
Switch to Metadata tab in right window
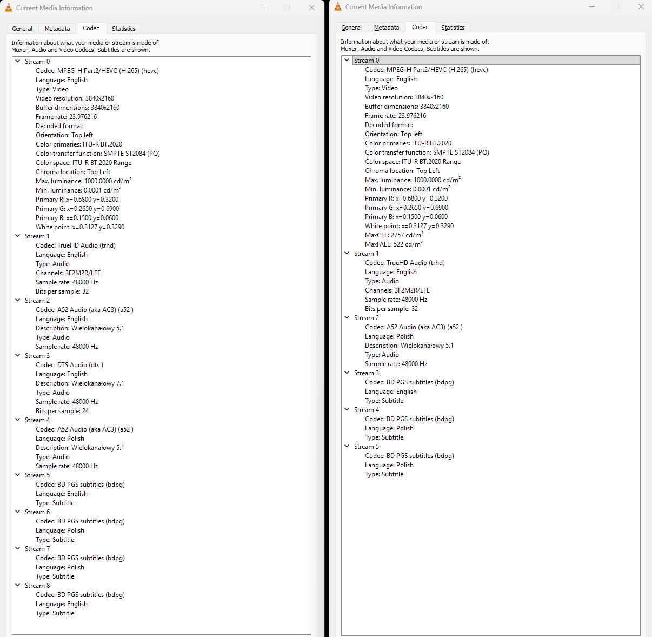click(x=386, y=28)
